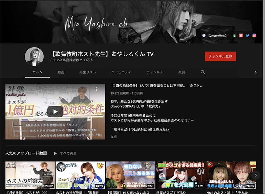Open the Group official banner link
This screenshot has width=265, height=194.
[x=217, y=36]
